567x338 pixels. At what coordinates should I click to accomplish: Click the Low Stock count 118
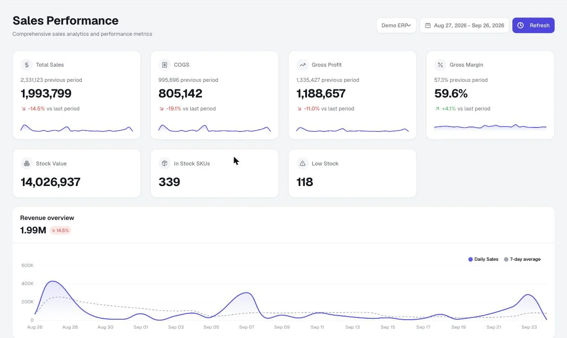305,182
